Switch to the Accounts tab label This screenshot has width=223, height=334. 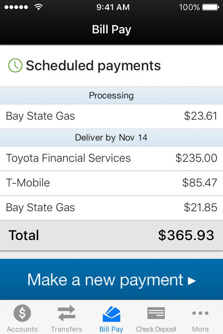[22, 329]
